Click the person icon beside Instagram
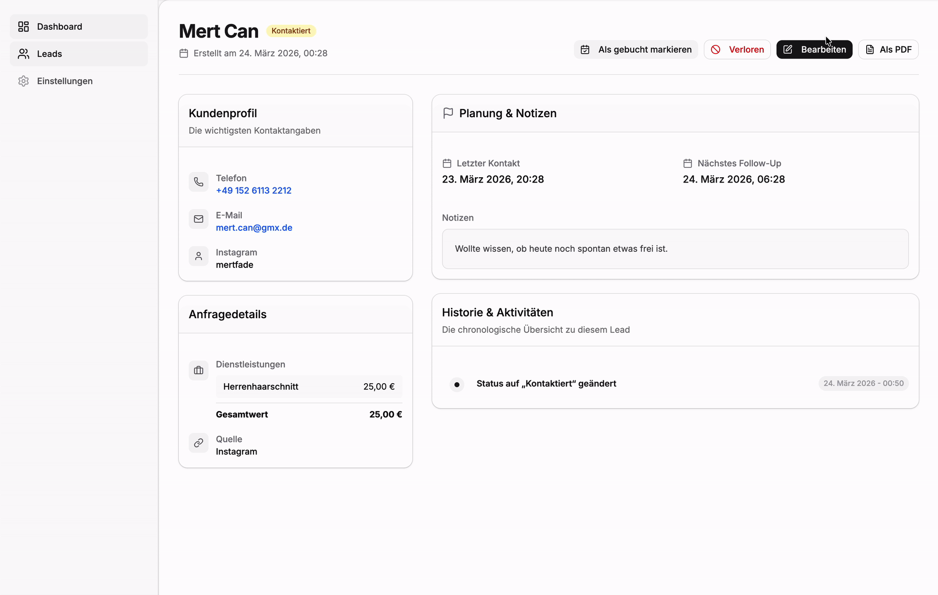Screen dimensions: 938x595 pyautogui.click(x=198, y=256)
